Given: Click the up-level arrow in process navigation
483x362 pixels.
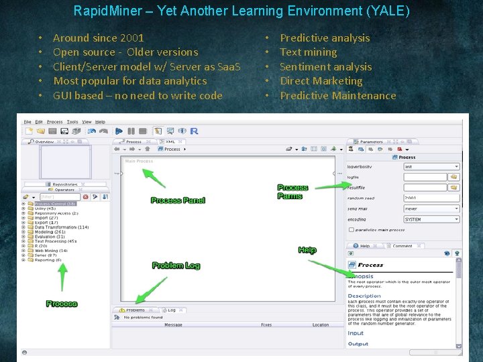Looking at the screenshot, I should [148, 149].
